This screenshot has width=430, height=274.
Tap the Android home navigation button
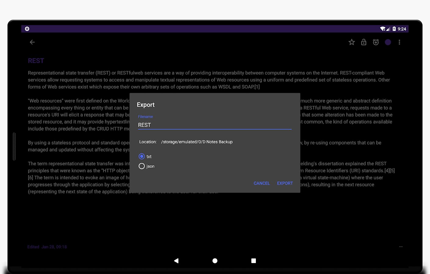pyautogui.click(x=215, y=261)
